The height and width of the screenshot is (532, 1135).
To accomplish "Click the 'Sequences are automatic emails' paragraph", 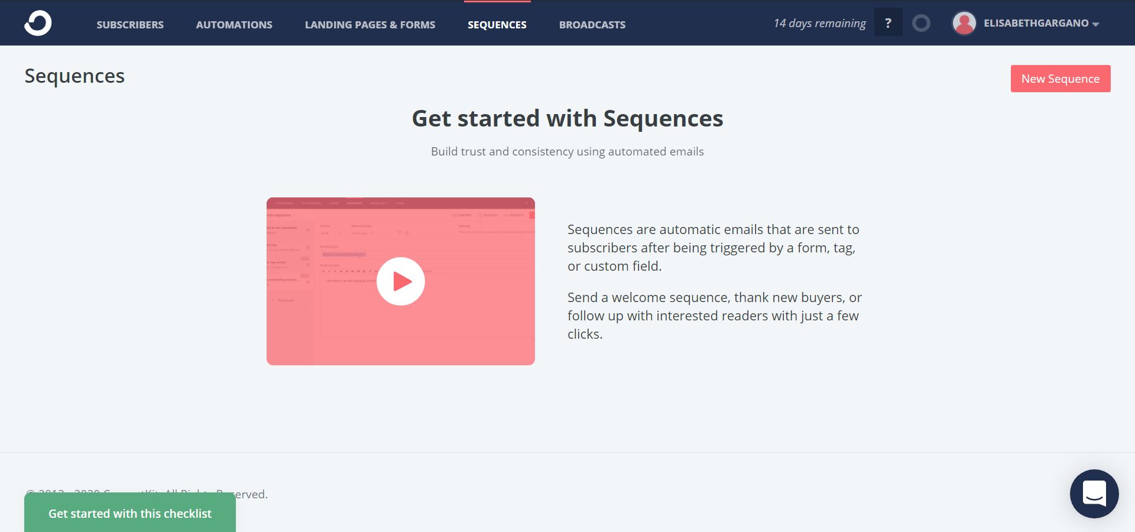I will pos(714,248).
